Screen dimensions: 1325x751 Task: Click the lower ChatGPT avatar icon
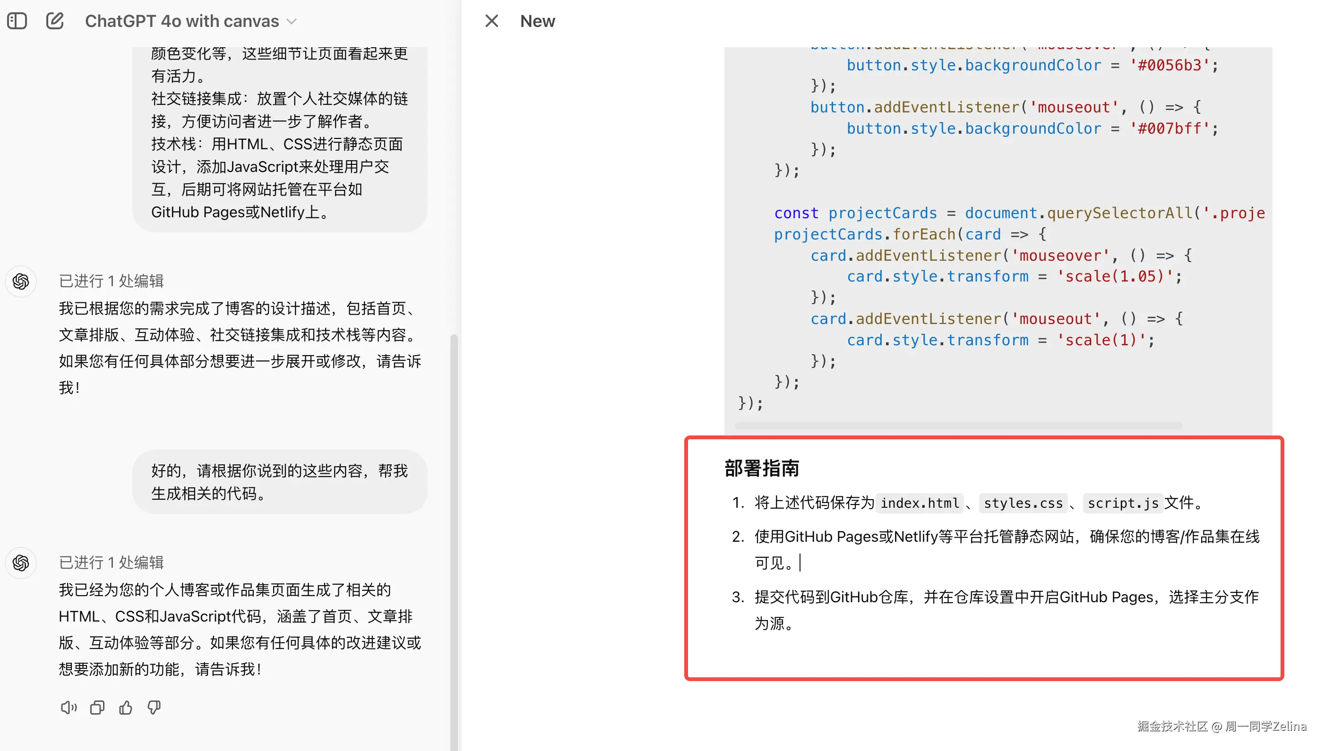coord(21,562)
